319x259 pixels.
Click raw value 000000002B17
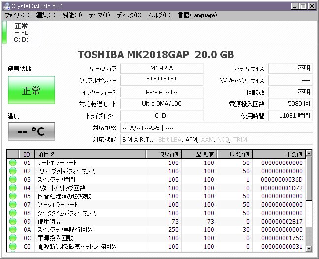282,222
